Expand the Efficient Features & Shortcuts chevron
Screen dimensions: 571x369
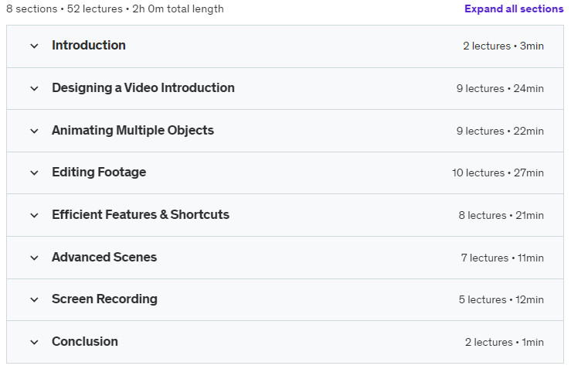point(34,215)
